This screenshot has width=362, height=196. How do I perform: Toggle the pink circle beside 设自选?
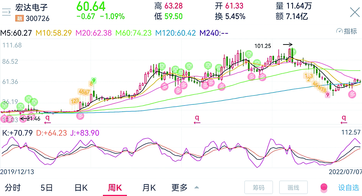click(x=324, y=188)
